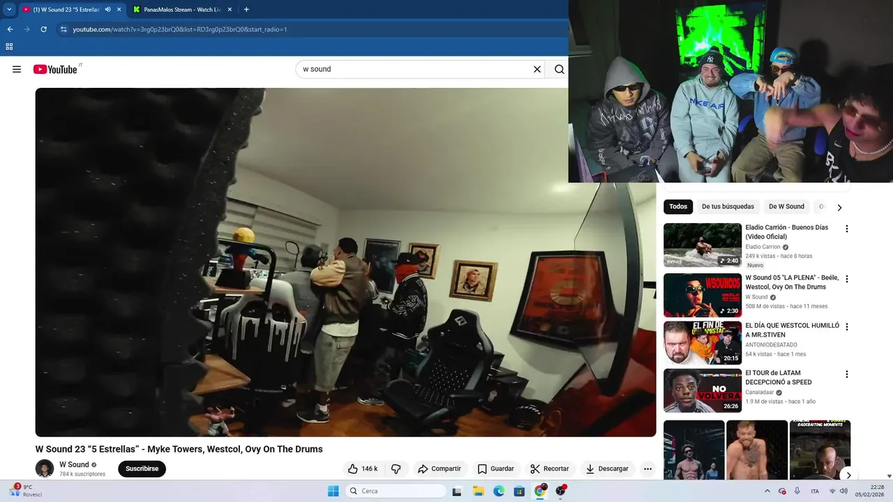This screenshot has height=502, width=893.
Task: Open Chrome from the taskbar
Action: tap(540, 491)
